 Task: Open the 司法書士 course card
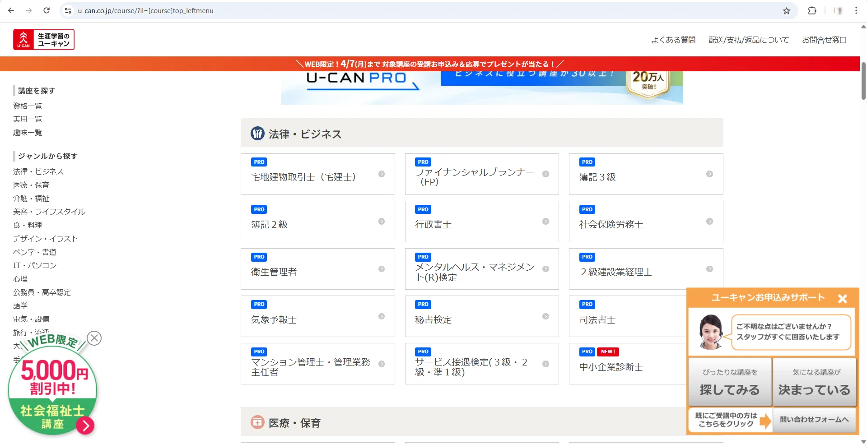(628, 316)
